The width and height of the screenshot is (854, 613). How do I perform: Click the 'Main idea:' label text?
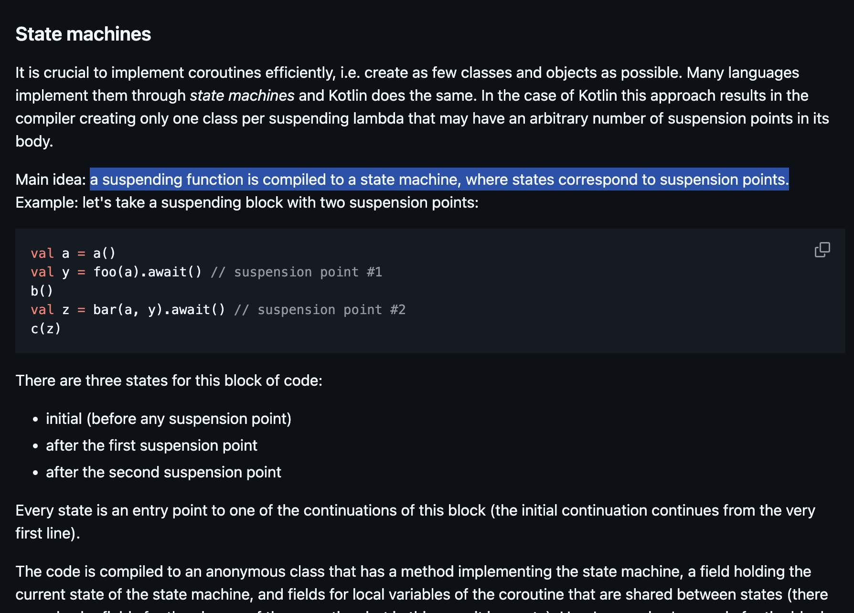[x=51, y=180]
